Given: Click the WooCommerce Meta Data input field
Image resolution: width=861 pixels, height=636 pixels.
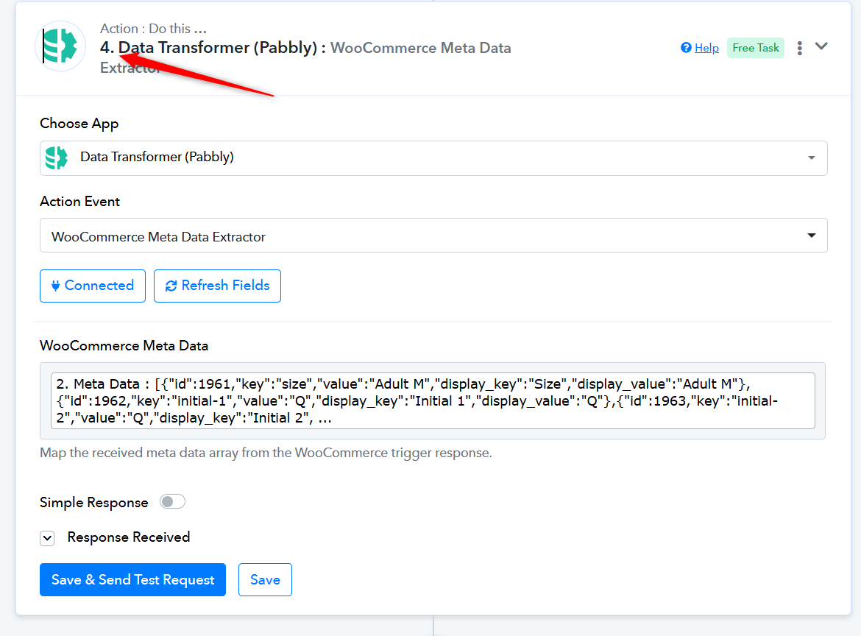Looking at the screenshot, I should (433, 401).
